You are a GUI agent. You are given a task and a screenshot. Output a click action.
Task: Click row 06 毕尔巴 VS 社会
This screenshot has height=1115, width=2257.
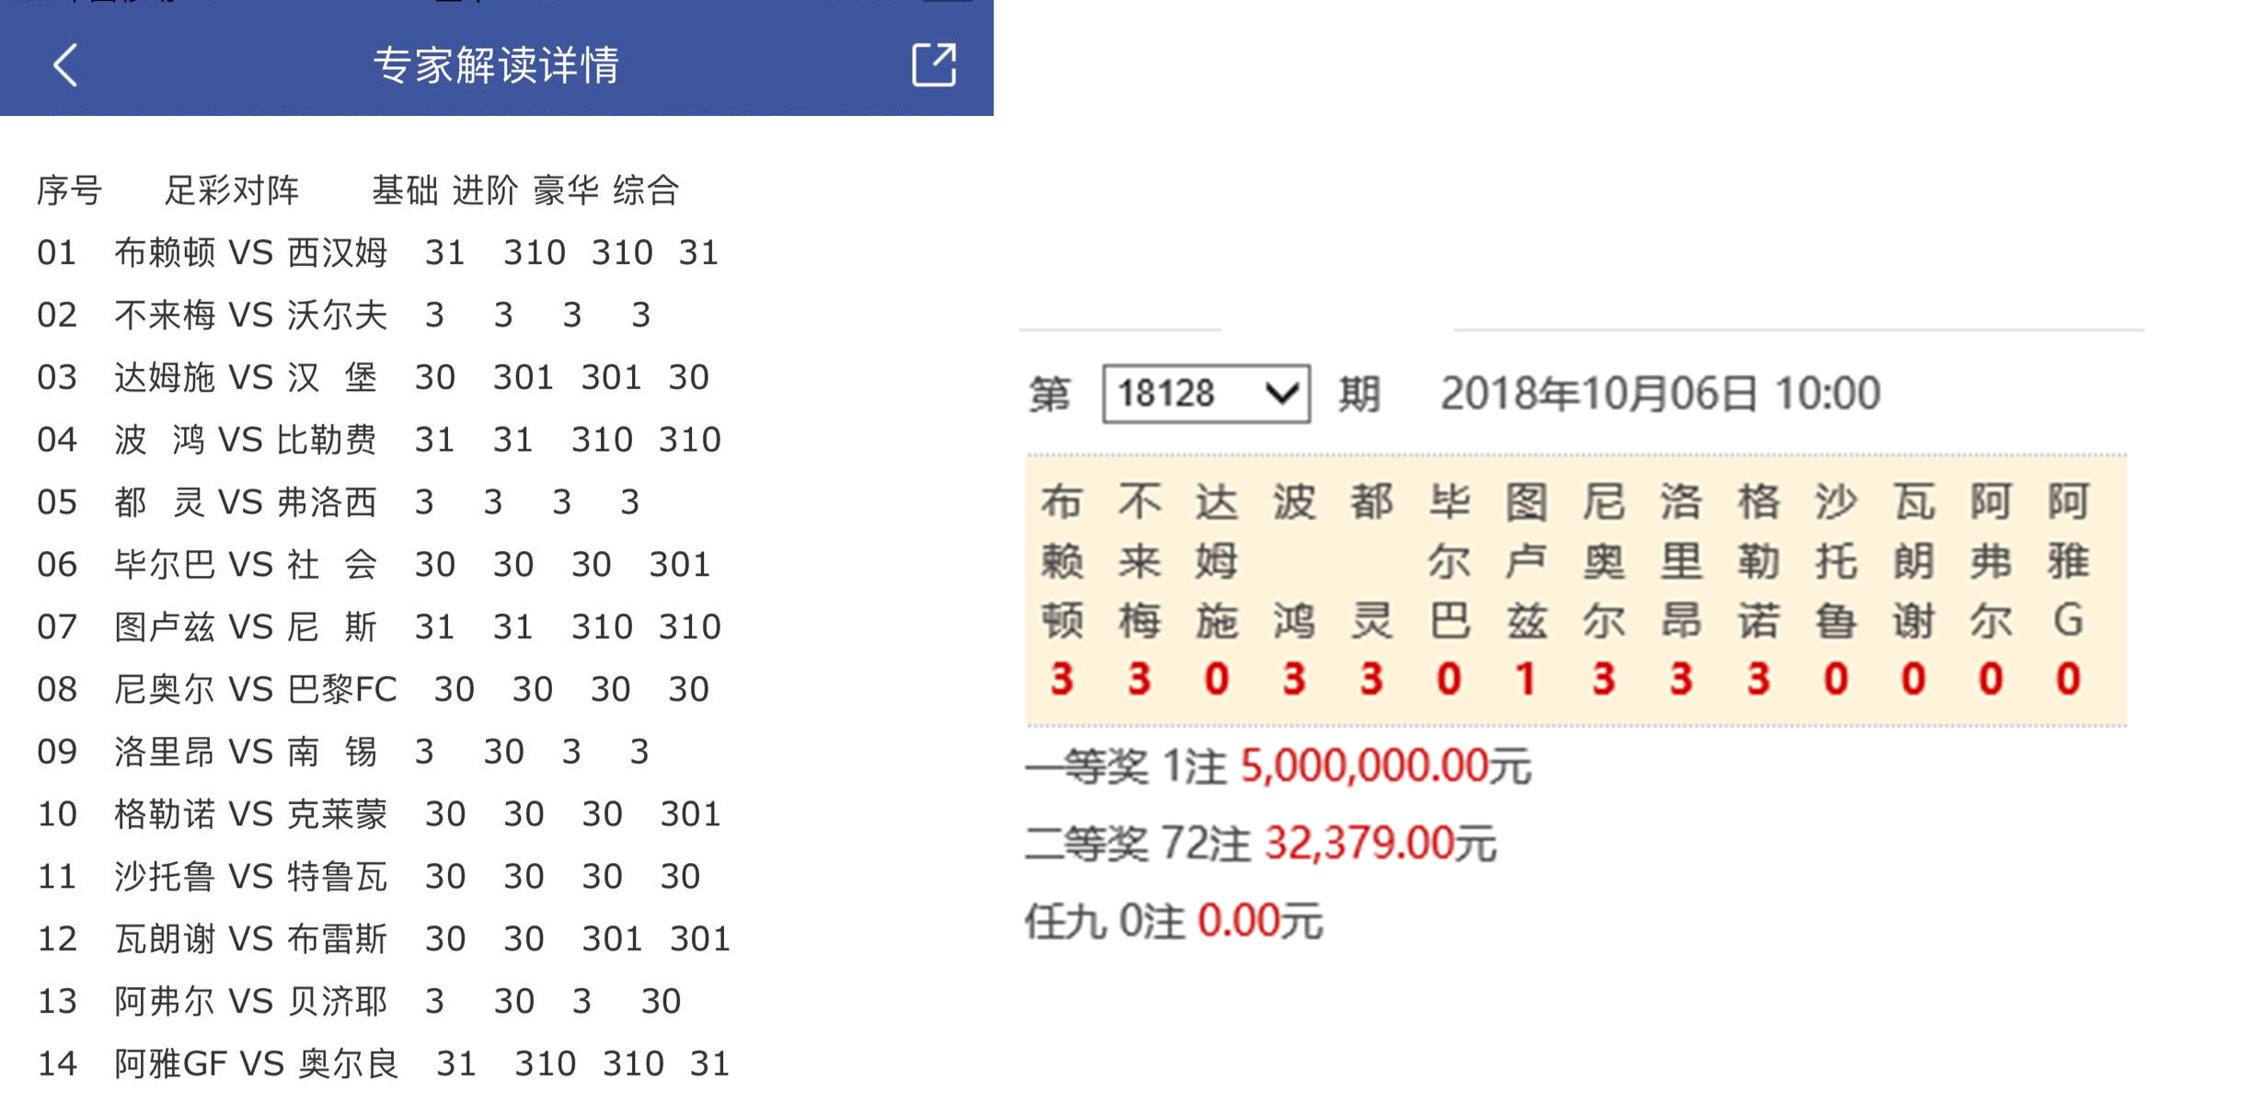coord(374,565)
